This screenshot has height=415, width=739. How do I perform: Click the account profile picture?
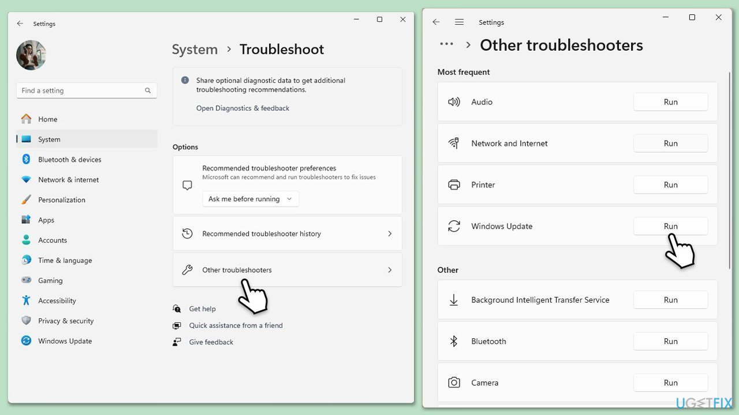tap(31, 55)
